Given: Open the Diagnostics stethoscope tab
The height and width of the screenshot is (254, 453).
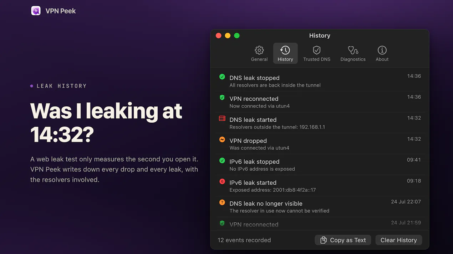Looking at the screenshot, I should 353,54.
